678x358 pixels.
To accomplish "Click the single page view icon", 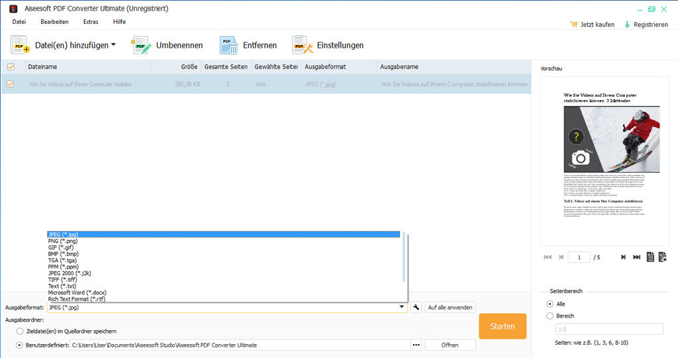I will [650, 257].
